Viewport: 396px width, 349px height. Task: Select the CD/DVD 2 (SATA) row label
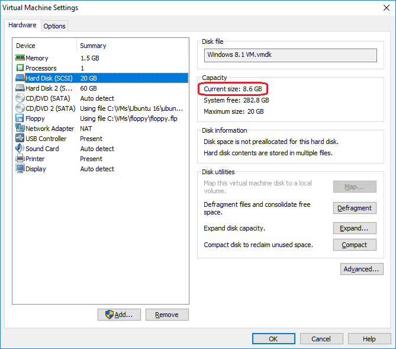[x=50, y=108]
